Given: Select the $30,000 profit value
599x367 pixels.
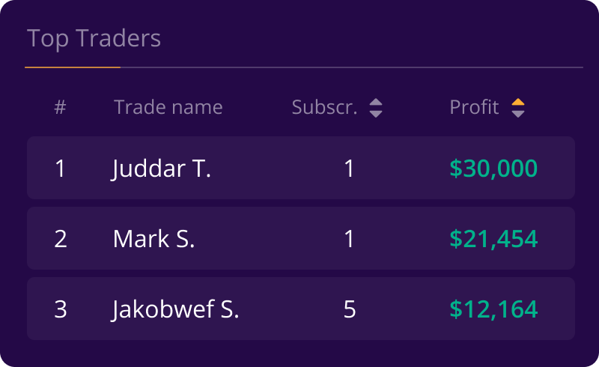Looking at the screenshot, I should (x=493, y=169).
